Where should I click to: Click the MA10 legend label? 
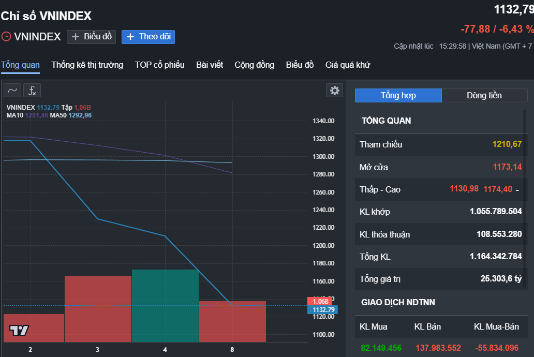click(x=14, y=115)
